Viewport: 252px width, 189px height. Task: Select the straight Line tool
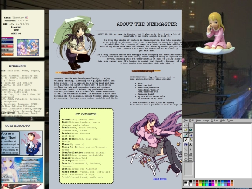(x=186, y=150)
